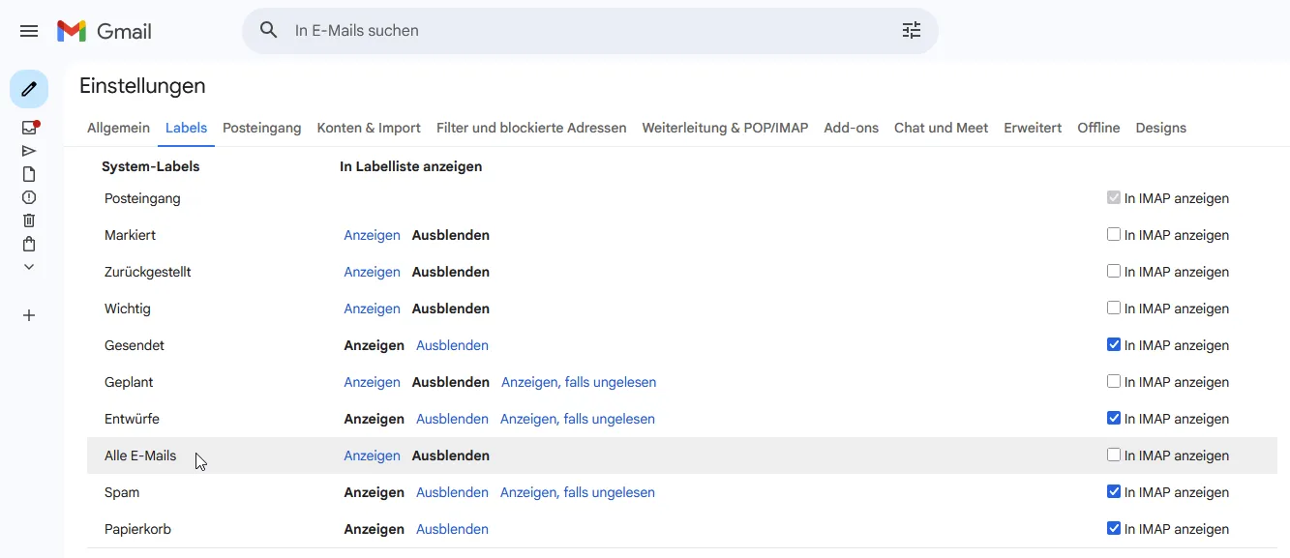
Task: Open the trash bin icon
Action: tap(29, 220)
